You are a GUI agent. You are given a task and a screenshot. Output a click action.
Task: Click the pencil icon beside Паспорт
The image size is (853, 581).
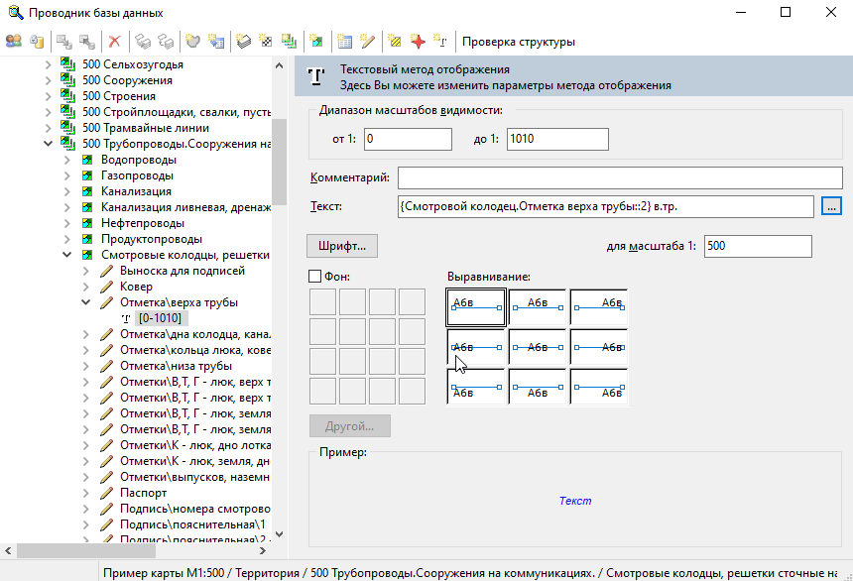[107, 493]
